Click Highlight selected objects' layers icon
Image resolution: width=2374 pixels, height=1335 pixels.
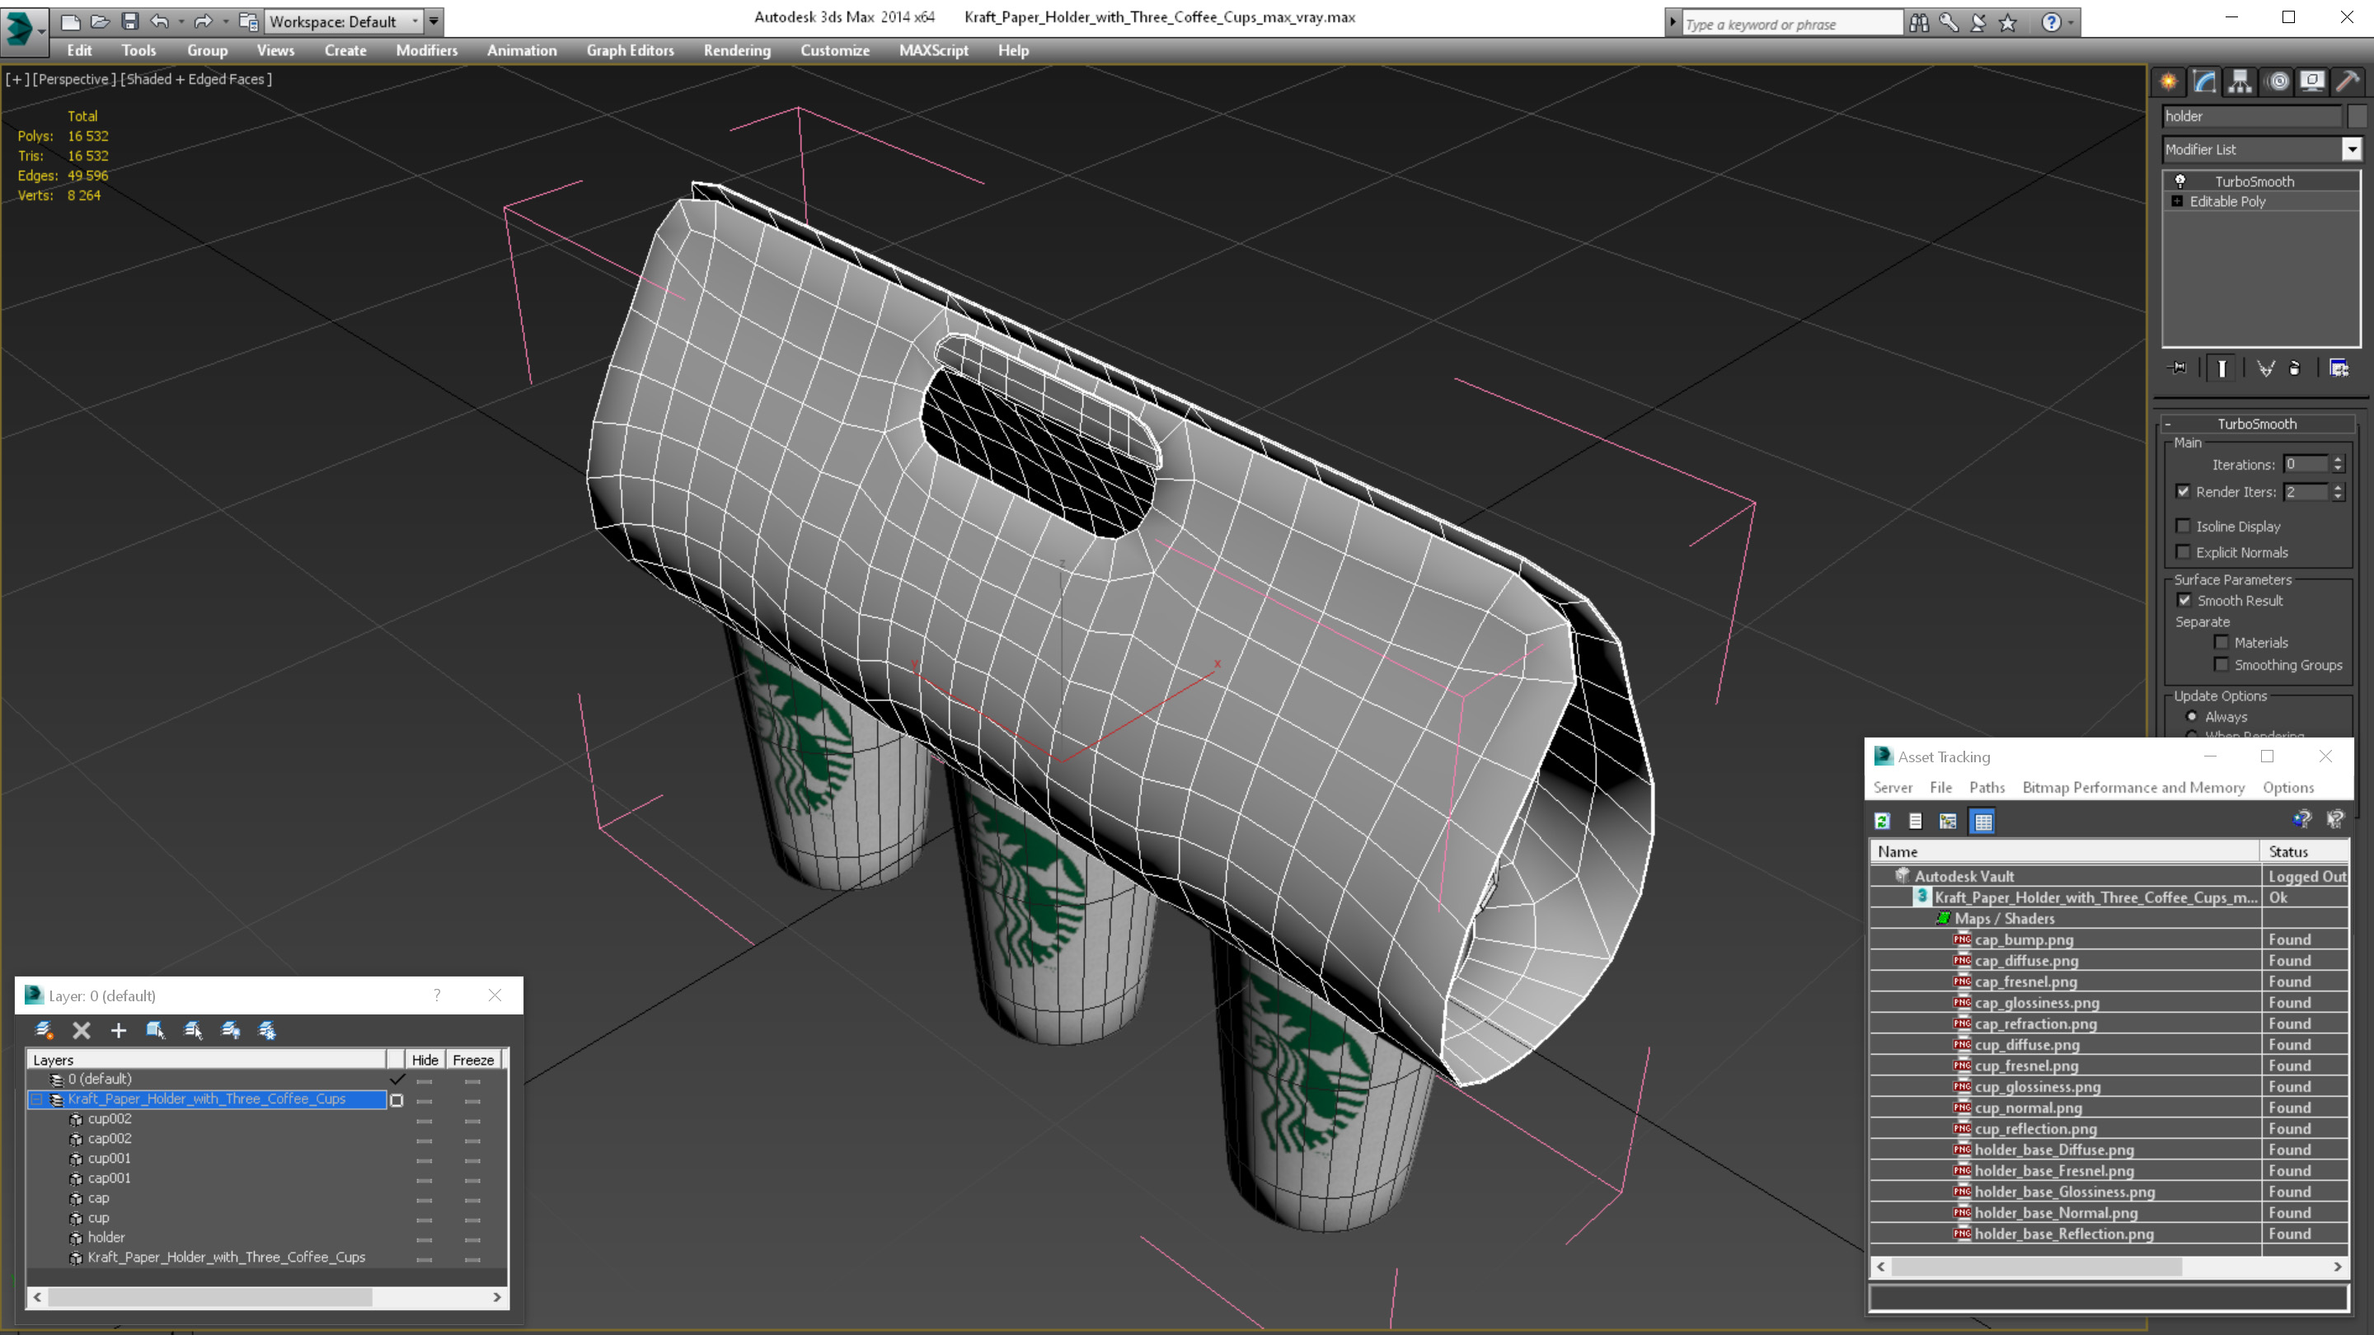[193, 1030]
